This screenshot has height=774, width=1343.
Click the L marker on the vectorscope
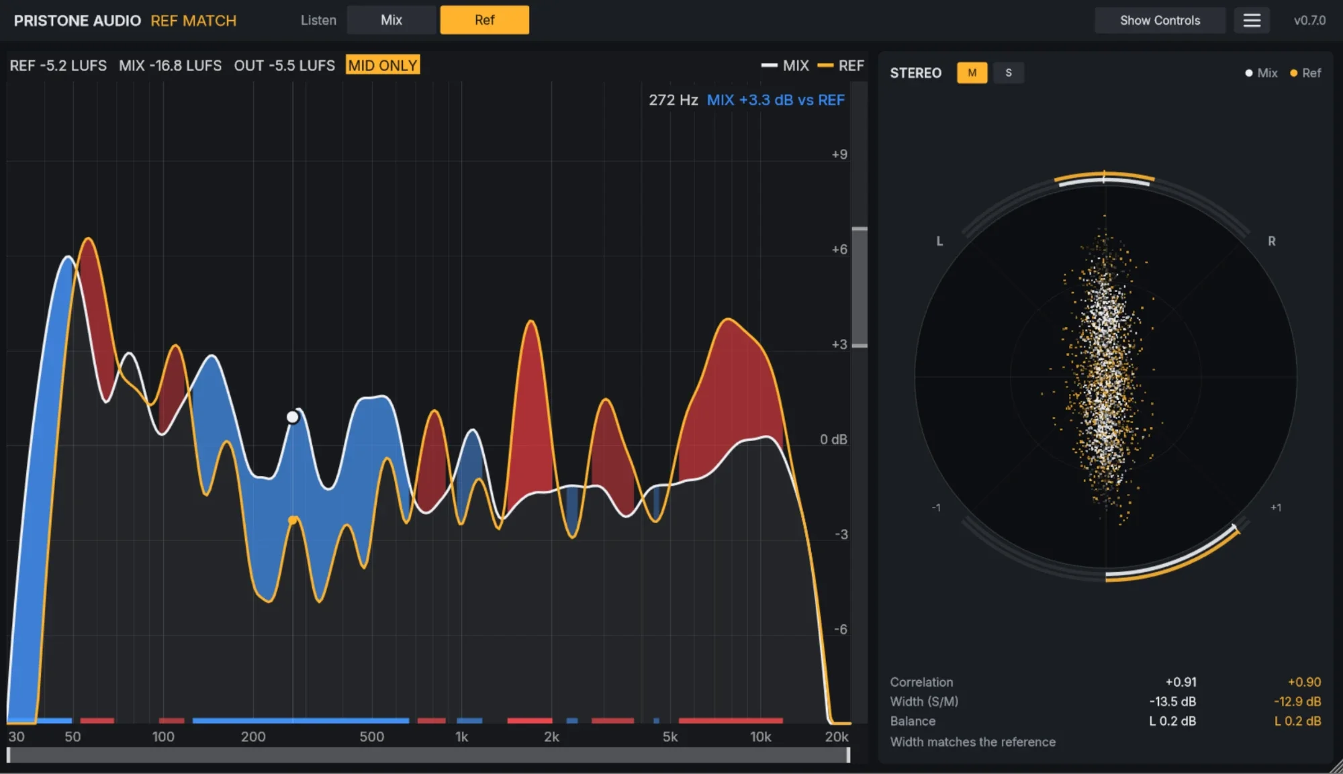tap(939, 241)
